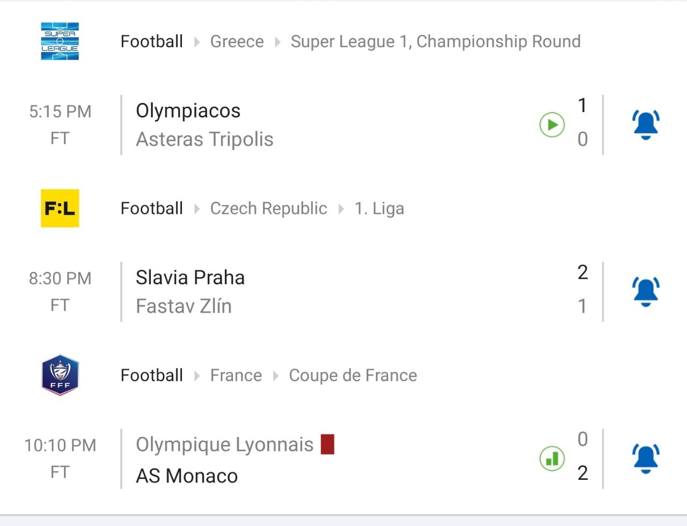Go to the Czech Republic breadcrumb
This screenshot has width=687, height=526.
268,208
